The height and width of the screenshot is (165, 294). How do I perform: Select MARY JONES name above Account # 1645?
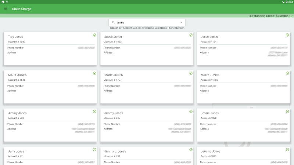[x=17, y=75]
